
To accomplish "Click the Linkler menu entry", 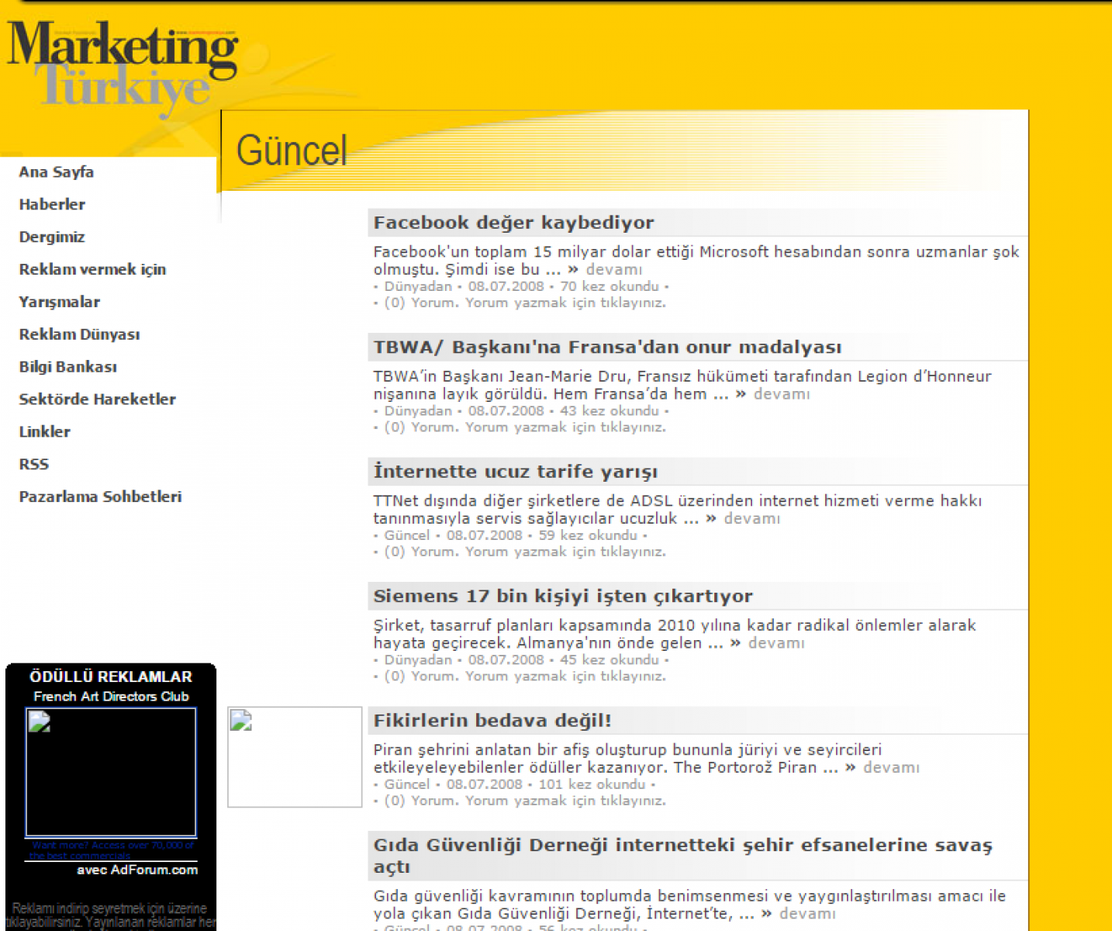I will click(45, 432).
